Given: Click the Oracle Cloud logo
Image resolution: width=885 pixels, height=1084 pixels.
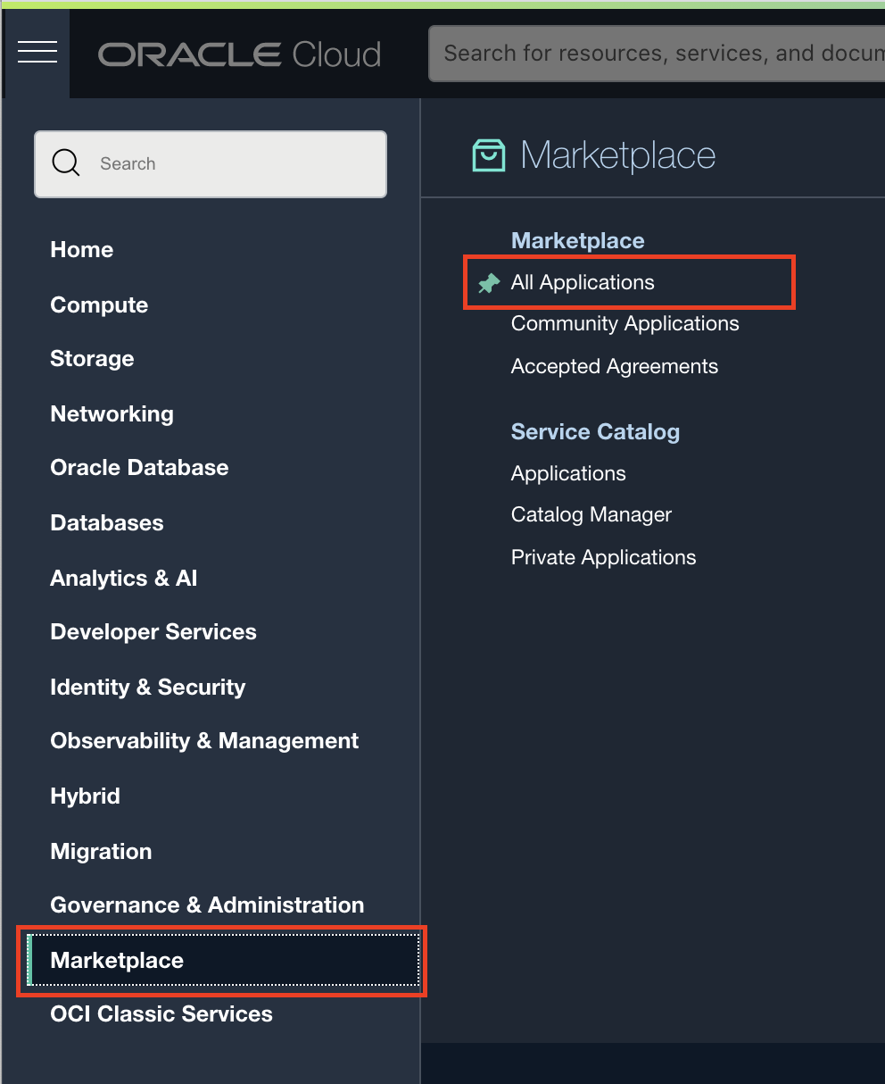Looking at the screenshot, I should tap(239, 54).
